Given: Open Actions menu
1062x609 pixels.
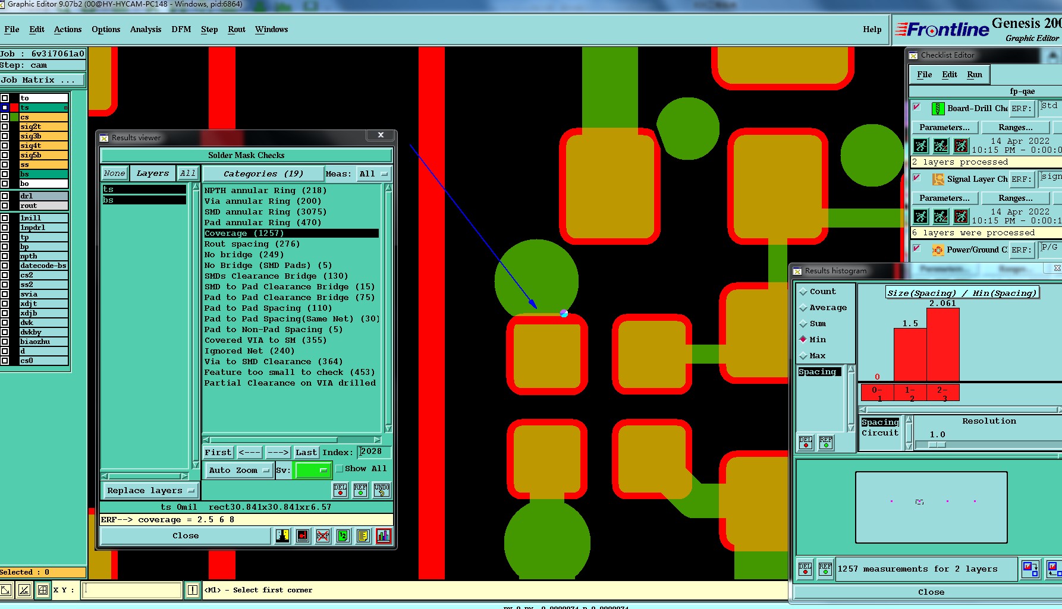Looking at the screenshot, I should (68, 29).
